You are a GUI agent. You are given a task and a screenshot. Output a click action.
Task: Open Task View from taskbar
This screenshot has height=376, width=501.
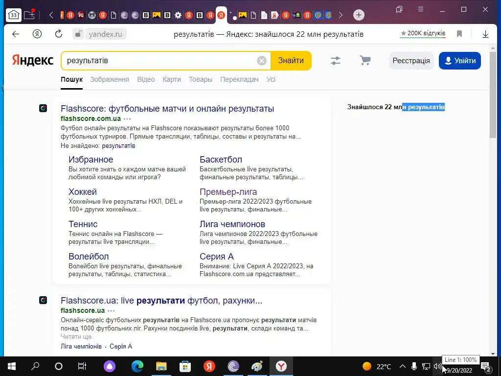[82, 366]
